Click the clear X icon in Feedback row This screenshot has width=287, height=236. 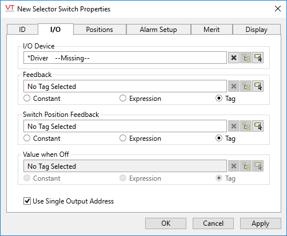pos(234,86)
